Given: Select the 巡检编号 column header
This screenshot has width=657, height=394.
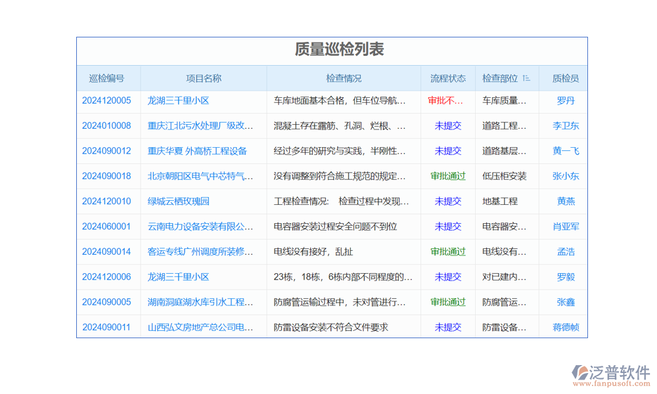Looking at the screenshot, I should pos(106,78).
